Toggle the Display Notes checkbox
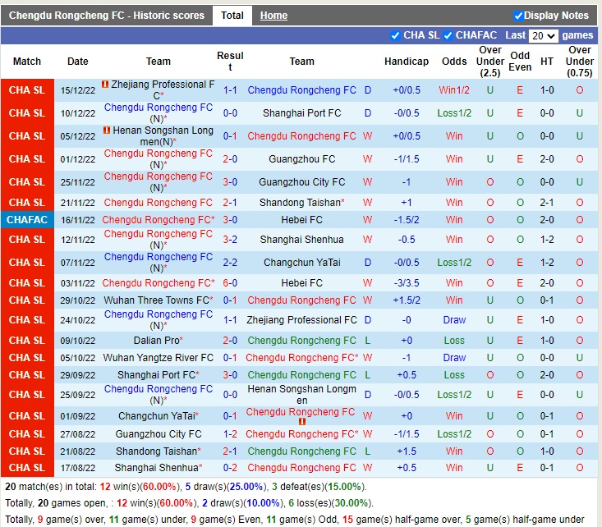This screenshot has width=602, height=527. 518,16
